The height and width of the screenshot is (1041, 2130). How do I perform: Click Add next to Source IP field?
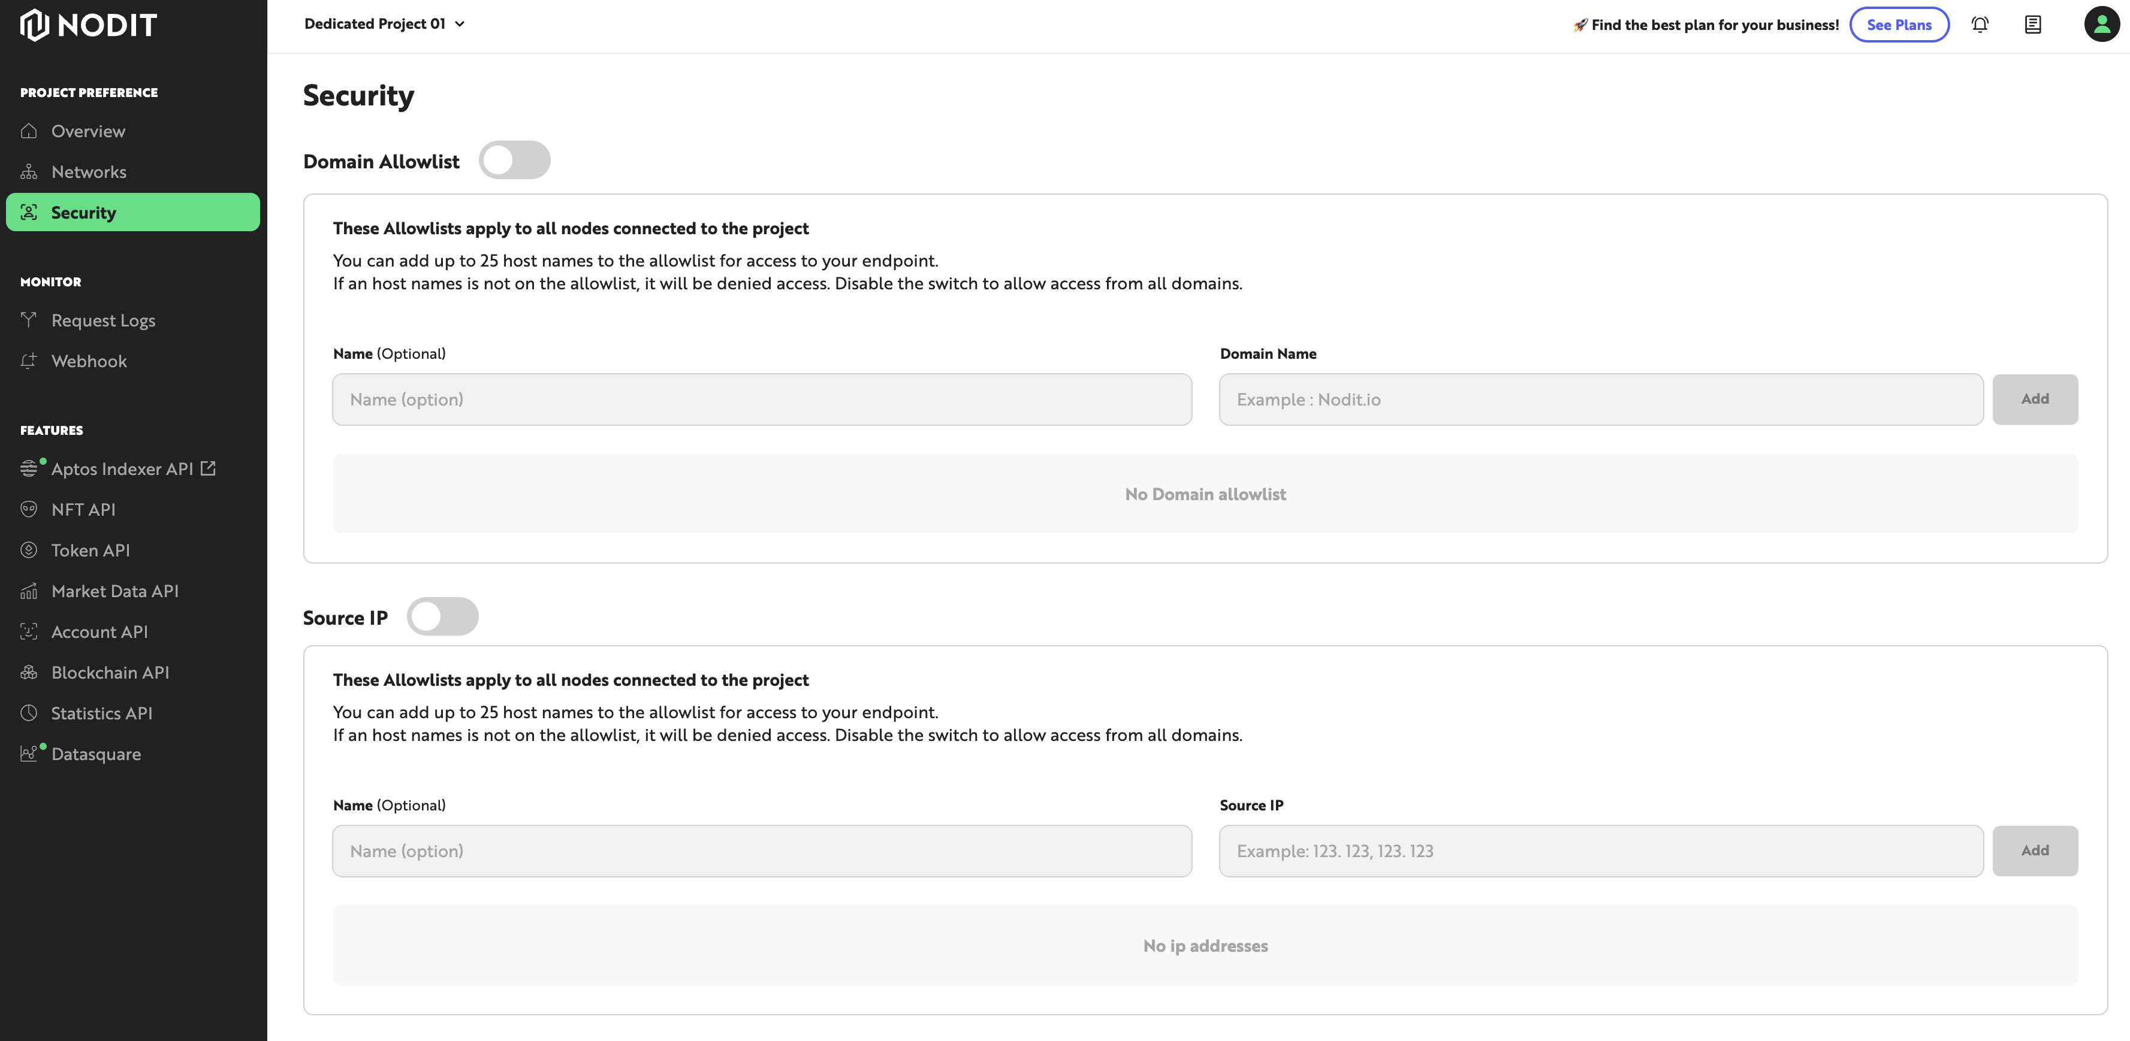click(x=2034, y=851)
